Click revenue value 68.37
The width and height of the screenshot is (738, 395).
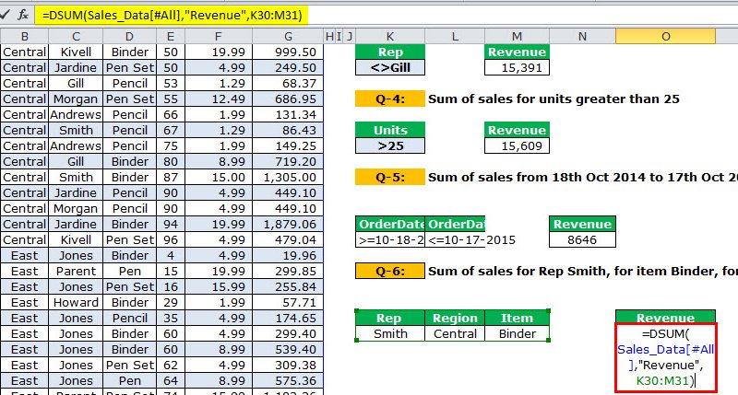click(288, 83)
